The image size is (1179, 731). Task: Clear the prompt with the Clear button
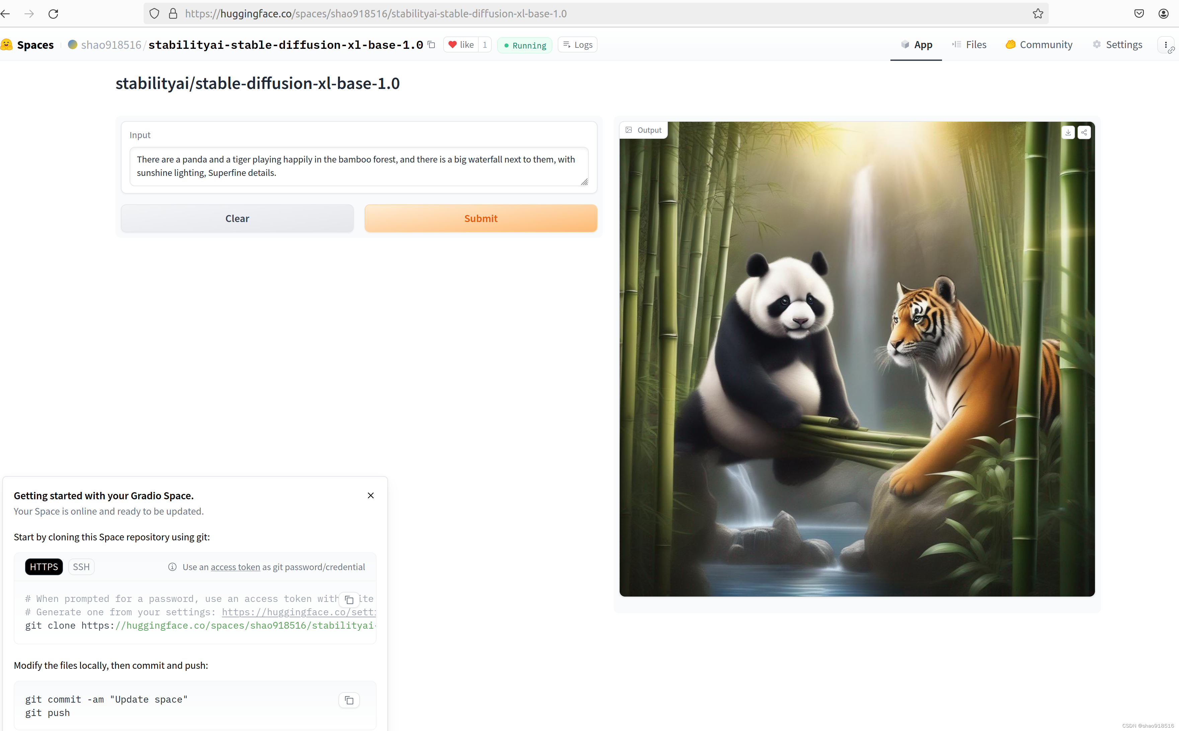pyautogui.click(x=237, y=218)
